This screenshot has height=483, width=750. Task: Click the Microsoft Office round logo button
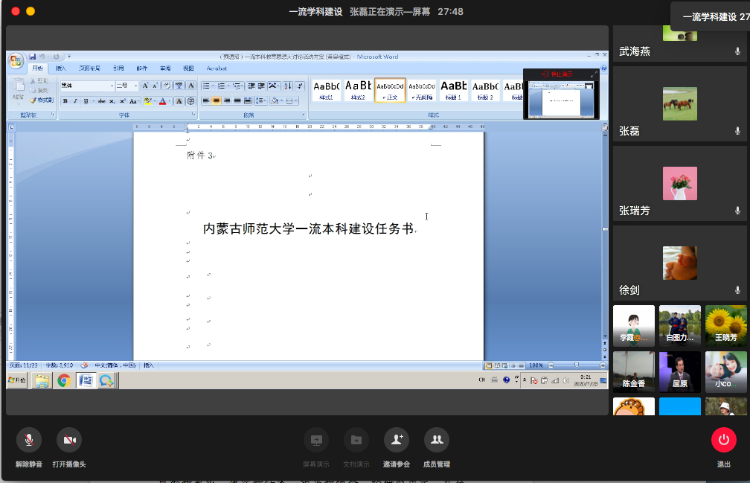(16, 61)
